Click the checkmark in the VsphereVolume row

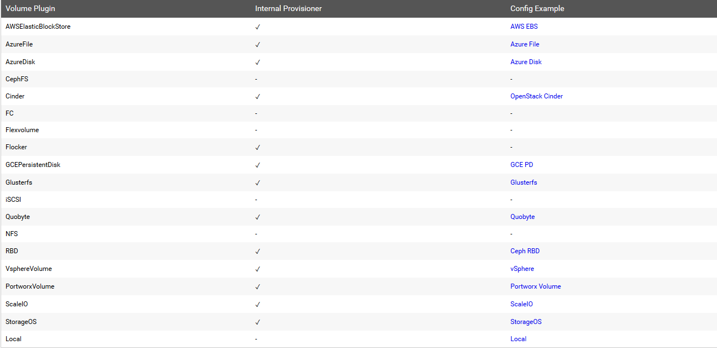point(258,269)
